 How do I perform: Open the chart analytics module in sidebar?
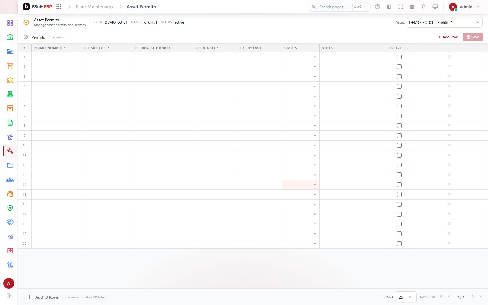[10, 237]
